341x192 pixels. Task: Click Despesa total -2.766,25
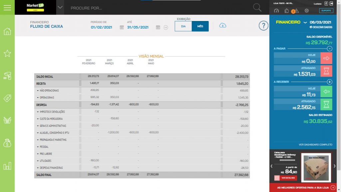click(242, 105)
